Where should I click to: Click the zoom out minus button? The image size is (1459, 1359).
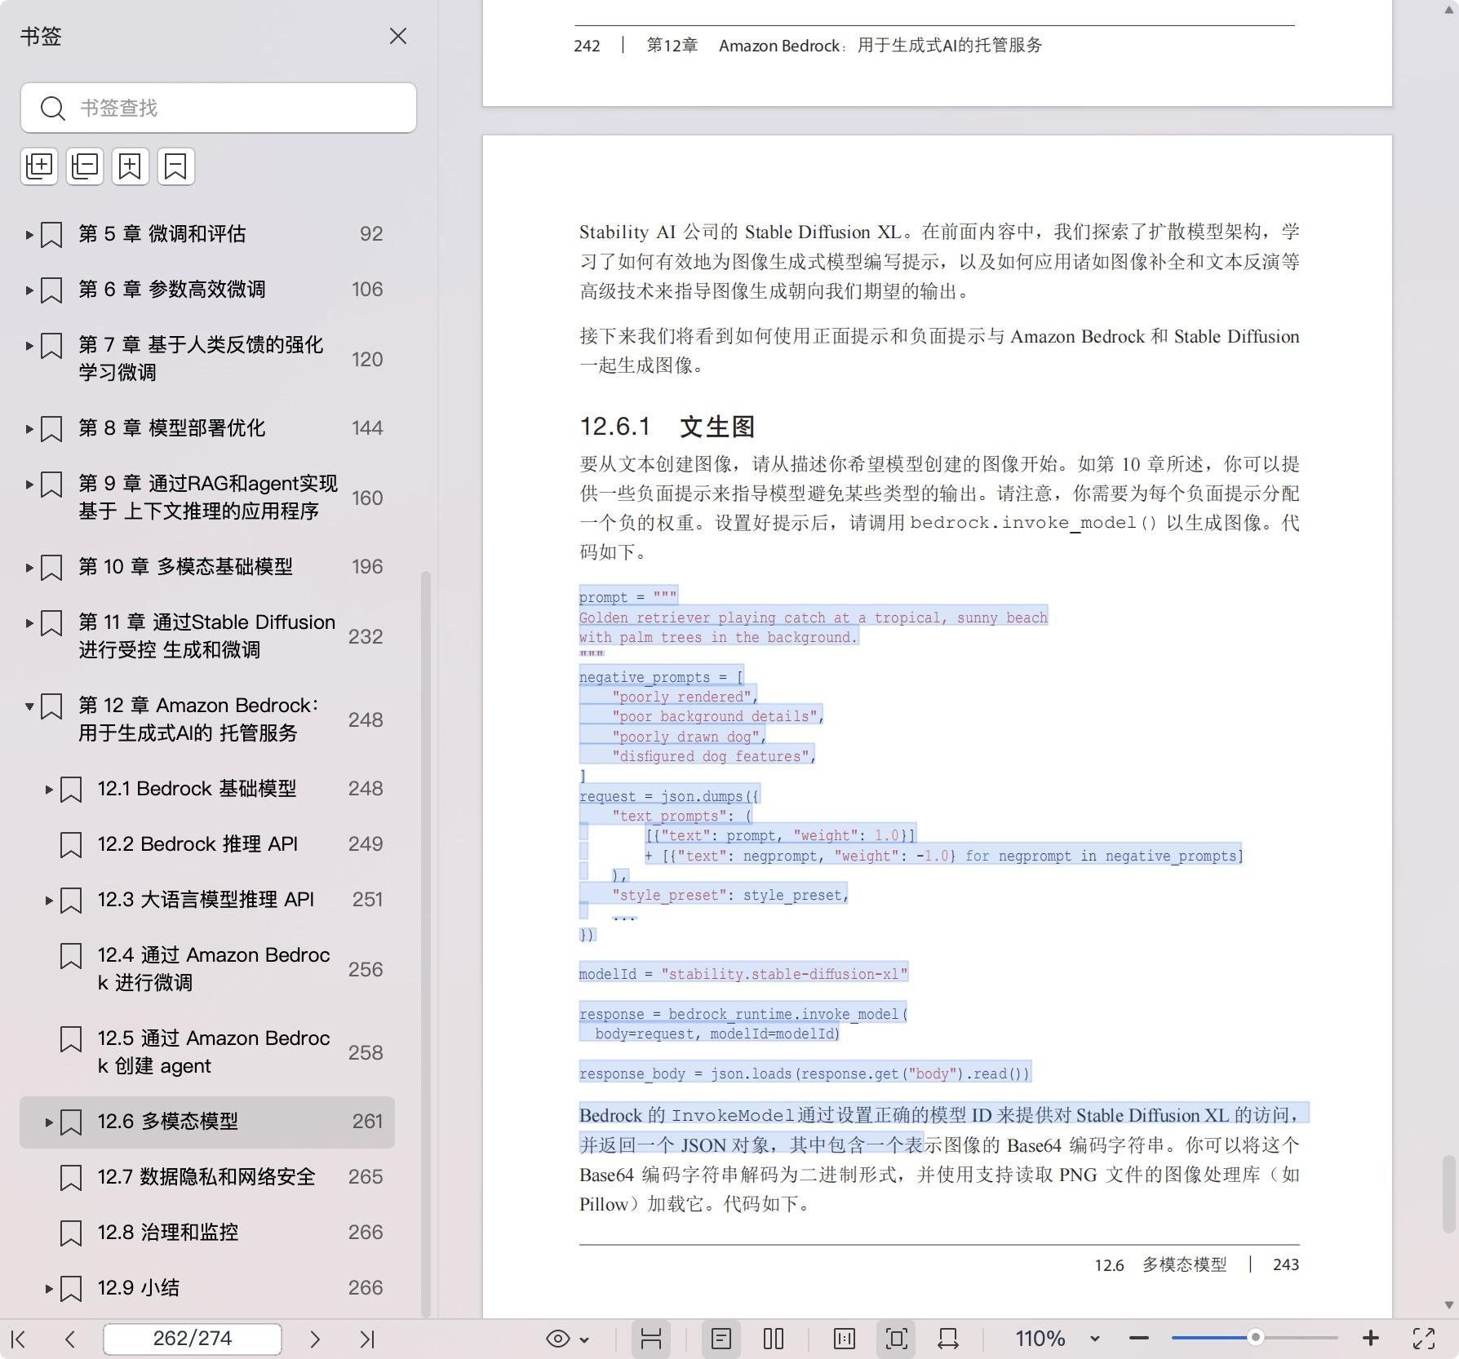pos(1139,1339)
